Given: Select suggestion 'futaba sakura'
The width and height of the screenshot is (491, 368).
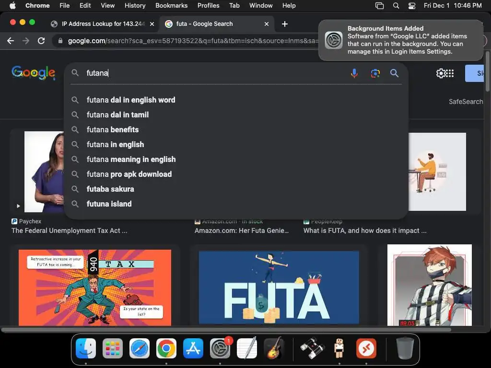Looking at the screenshot, I should tap(236, 189).
